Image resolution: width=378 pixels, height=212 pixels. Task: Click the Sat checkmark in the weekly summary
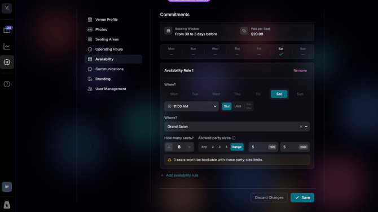(x=281, y=55)
